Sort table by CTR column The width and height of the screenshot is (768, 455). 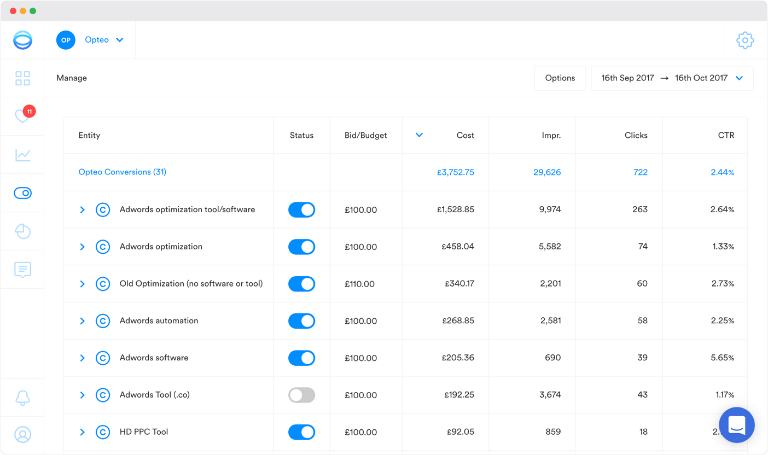pyautogui.click(x=727, y=136)
